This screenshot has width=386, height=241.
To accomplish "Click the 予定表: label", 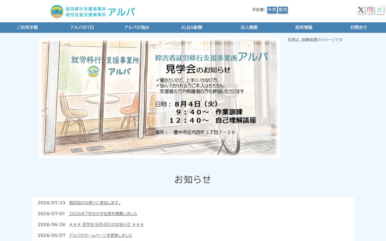I will point(259,10).
